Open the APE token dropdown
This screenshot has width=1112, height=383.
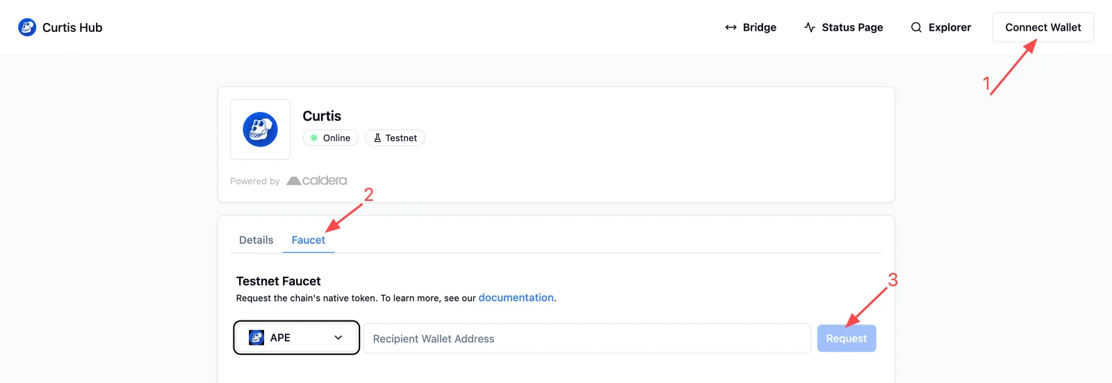point(297,338)
